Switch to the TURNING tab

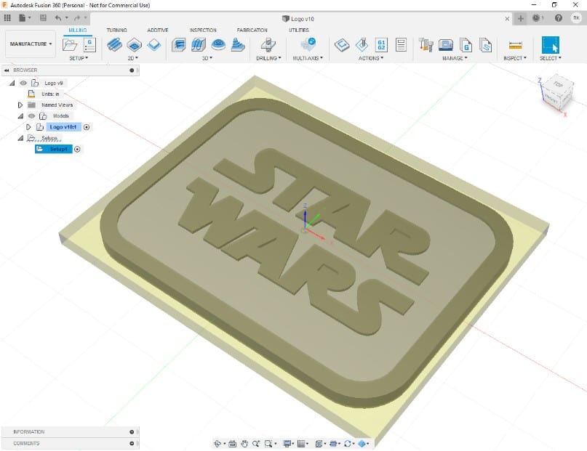(x=117, y=30)
